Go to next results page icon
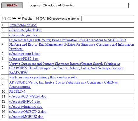Viewport: 138px width, 121px height. tap(14, 18)
